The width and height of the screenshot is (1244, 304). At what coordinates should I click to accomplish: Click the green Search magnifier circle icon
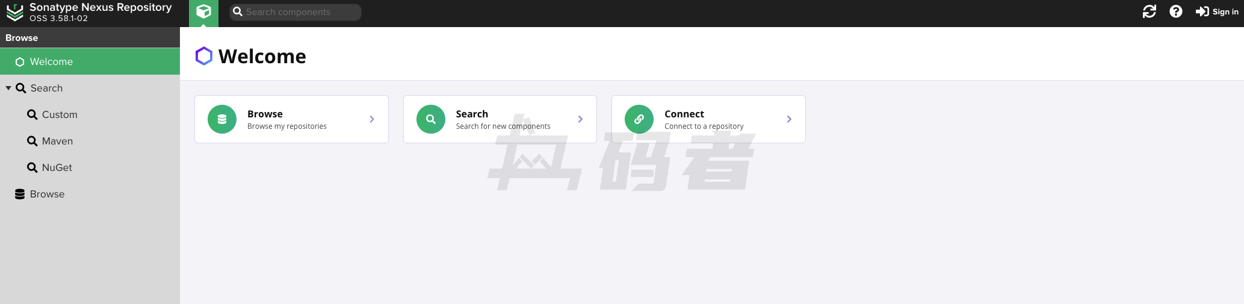[x=431, y=119]
